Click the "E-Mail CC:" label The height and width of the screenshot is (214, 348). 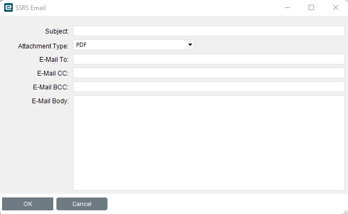point(53,73)
